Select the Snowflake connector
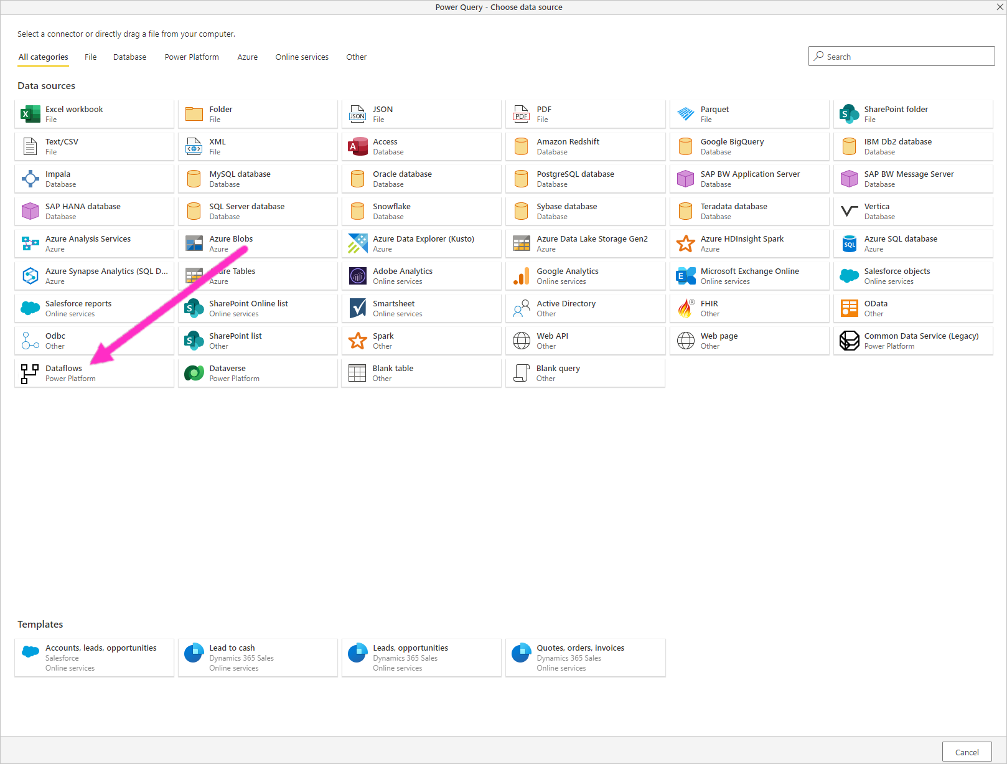This screenshot has width=1007, height=764. click(x=421, y=211)
